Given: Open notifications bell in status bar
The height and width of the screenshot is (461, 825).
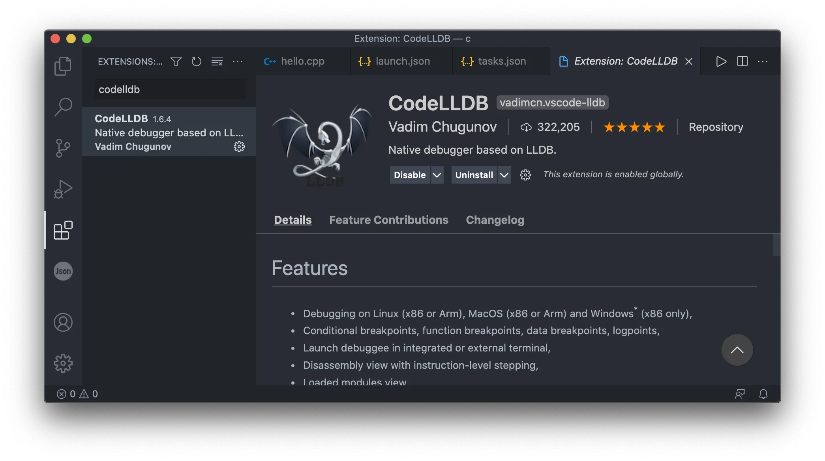Looking at the screenshot, I should tap(763, 394).
